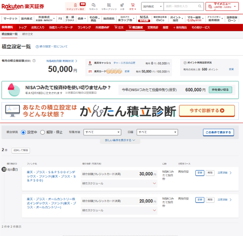Click 選択して解除 button
Viewport: 243px width, 236px height.
[21, 150]
